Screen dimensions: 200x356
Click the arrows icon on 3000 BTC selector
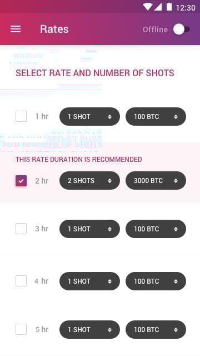pos(176,181)
